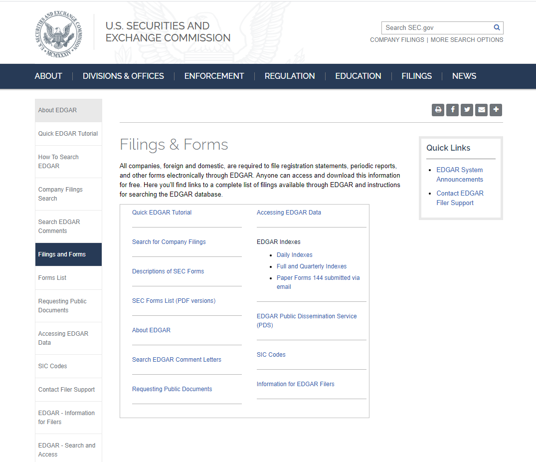This screenshot has width=536, height=462.
Task: Click the print page icon
Action: coord(438,110)
